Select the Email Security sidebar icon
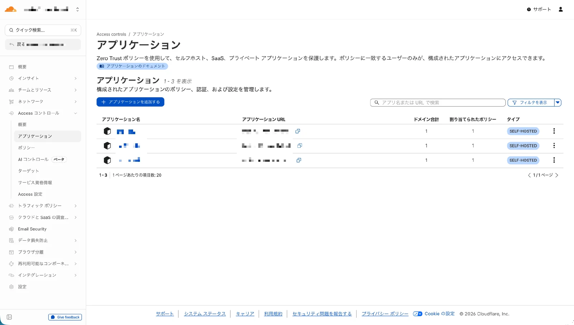Viewport: 574px width, 325px height. (x=11, y=229)
